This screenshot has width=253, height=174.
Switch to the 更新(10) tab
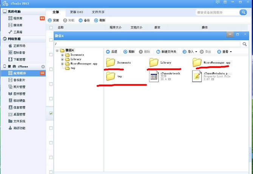[x=77, y=12]
